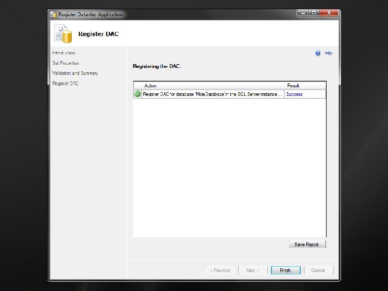Click the Register DAC database header icon
The height and width of the screenshot is (291, 388).
[x=63, y=33]
